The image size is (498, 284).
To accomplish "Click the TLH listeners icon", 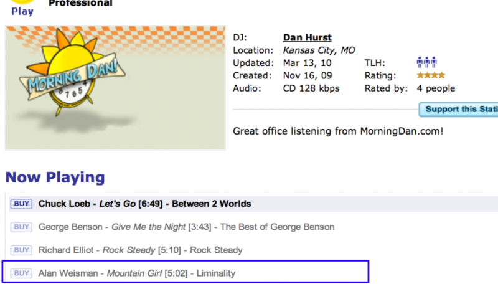I will pos(426,63).
